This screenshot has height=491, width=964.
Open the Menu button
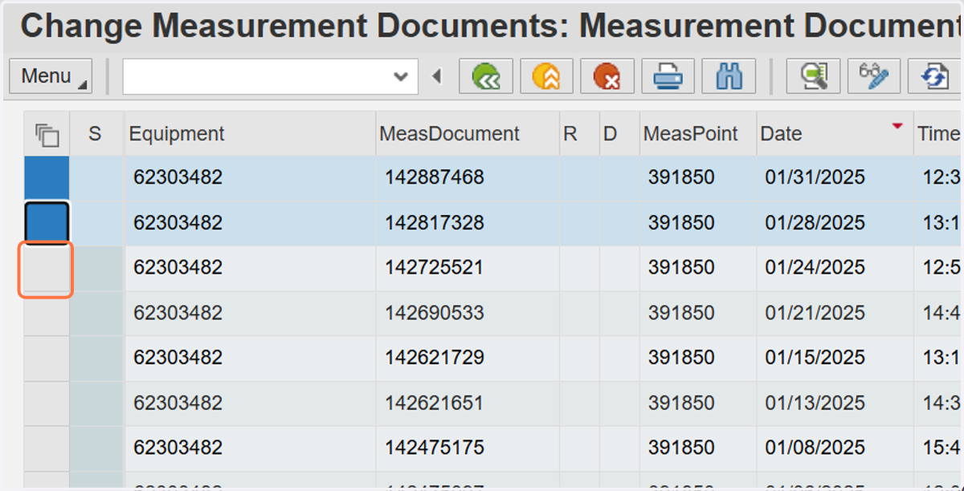[x=51, y=76]
